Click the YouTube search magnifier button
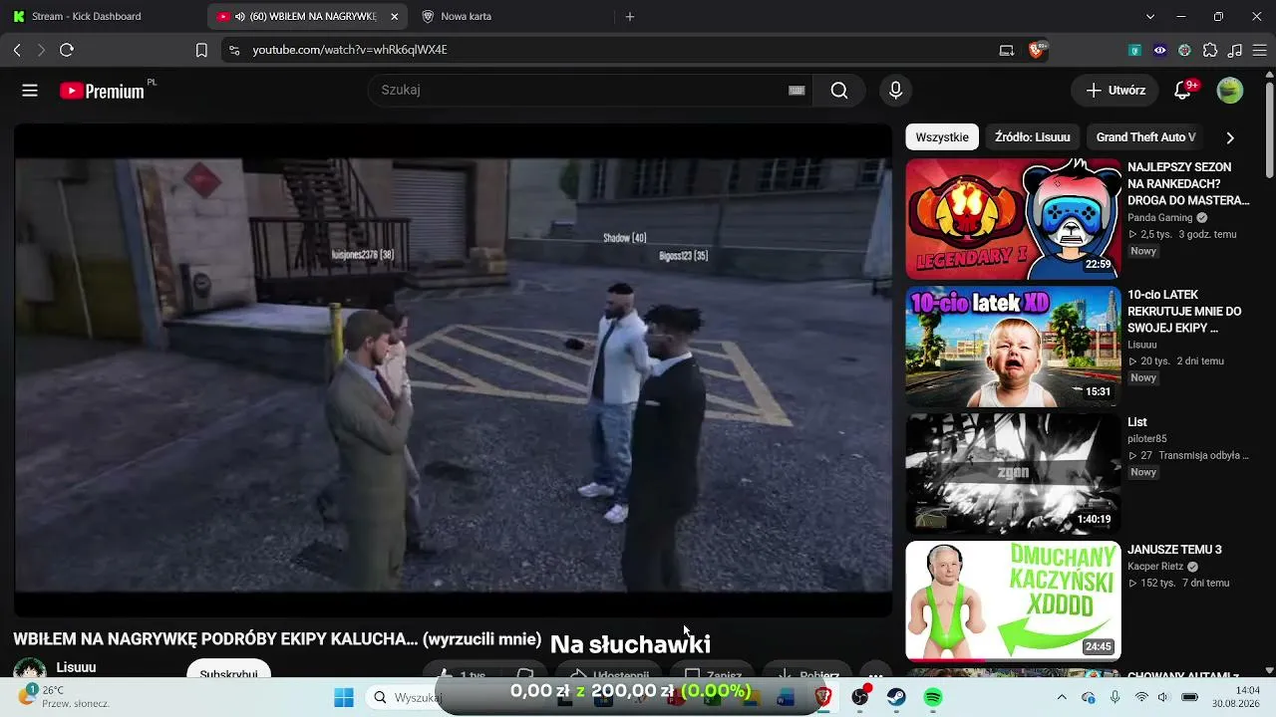 coord(839,91)
